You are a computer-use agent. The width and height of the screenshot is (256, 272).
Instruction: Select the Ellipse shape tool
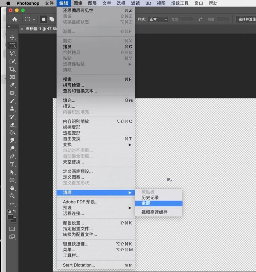[x=12, y=180]
